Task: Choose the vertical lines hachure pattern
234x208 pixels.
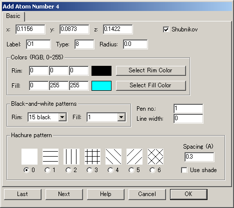Action: coord(71,157)
